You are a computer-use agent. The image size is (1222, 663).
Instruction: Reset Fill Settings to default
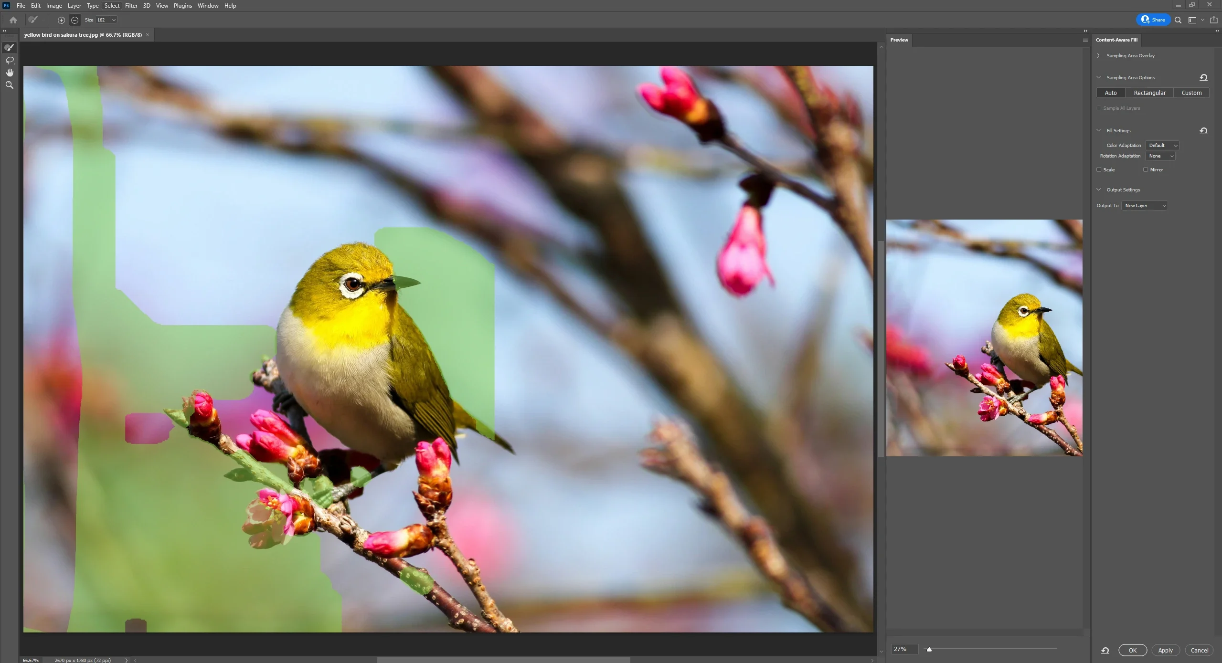(1203, 131)
